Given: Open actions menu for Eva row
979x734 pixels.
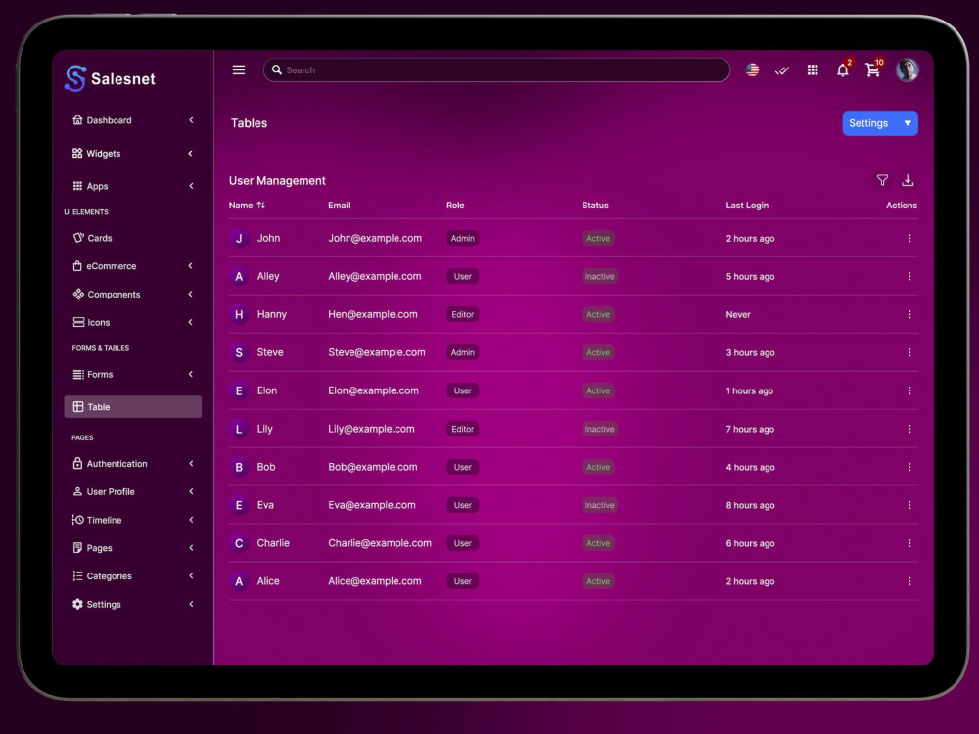Looking at the screenshot, I should click(x=909, y=504).
